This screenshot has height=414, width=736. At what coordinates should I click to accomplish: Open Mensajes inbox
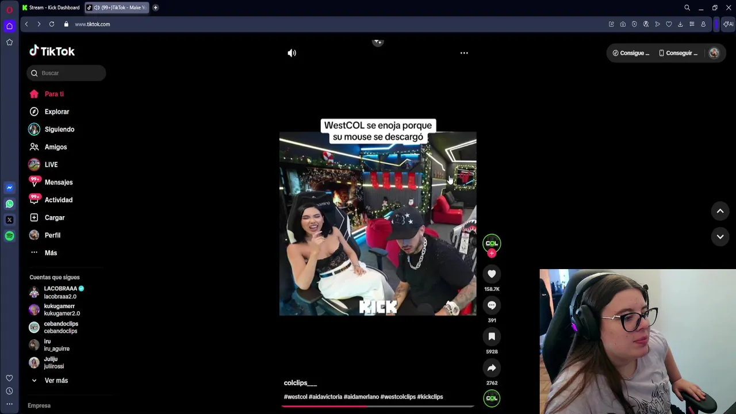pos(59,182)
